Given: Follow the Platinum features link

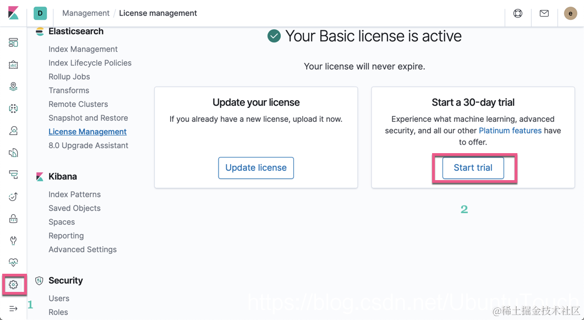Looking at the screenshot, I should click(510, 131).
